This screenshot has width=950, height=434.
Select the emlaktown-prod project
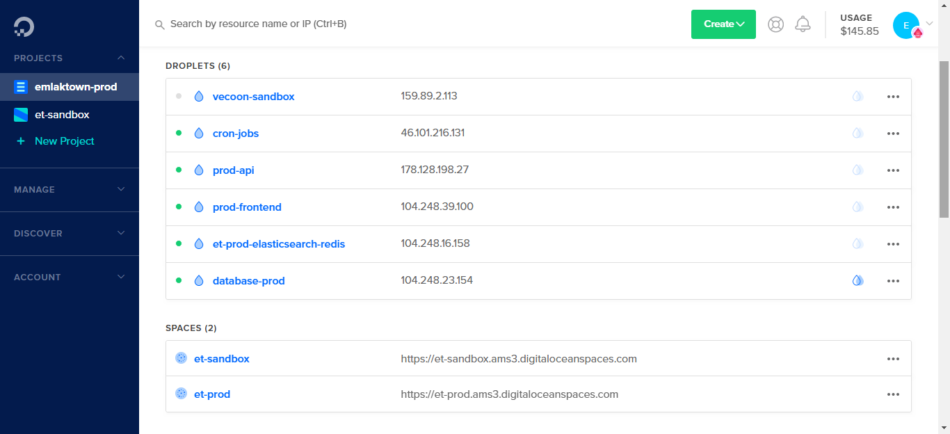[70, 87]
